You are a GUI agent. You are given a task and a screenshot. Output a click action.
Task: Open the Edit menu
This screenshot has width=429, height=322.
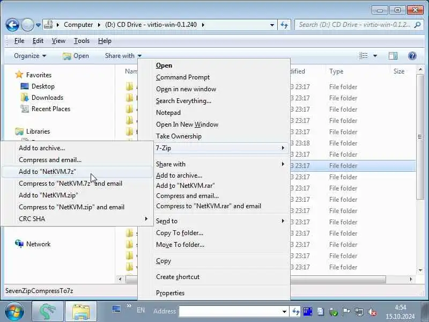point(38,41)
